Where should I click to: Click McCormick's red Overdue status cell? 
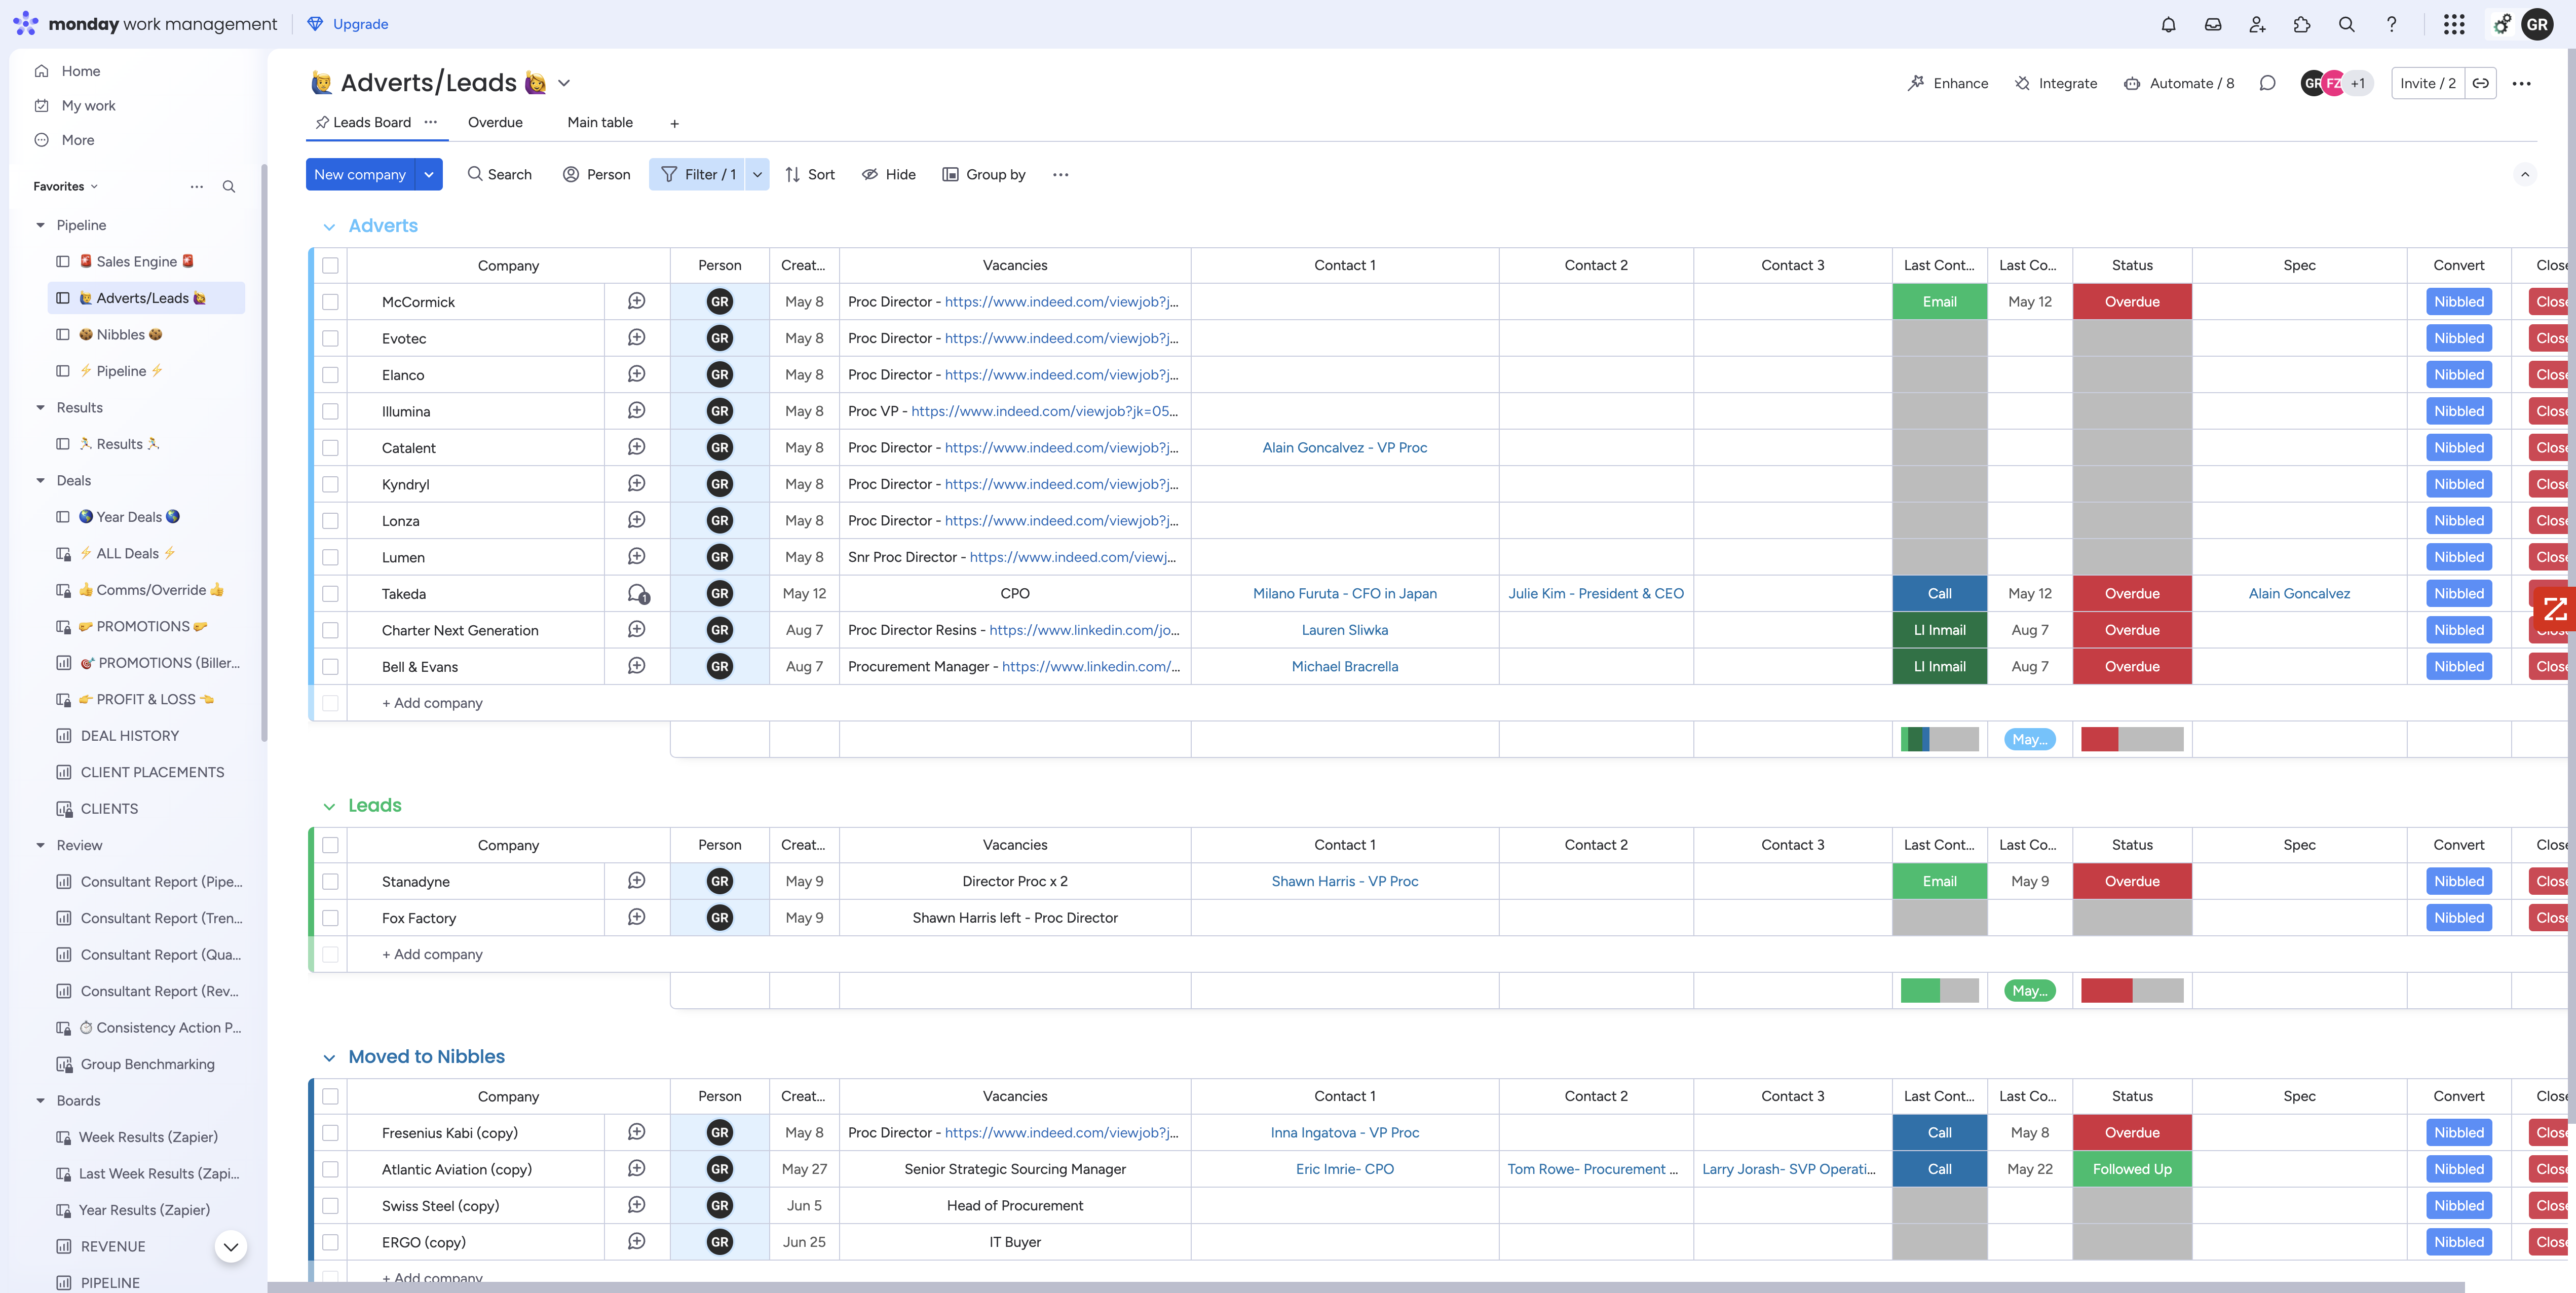(2131, 302)
